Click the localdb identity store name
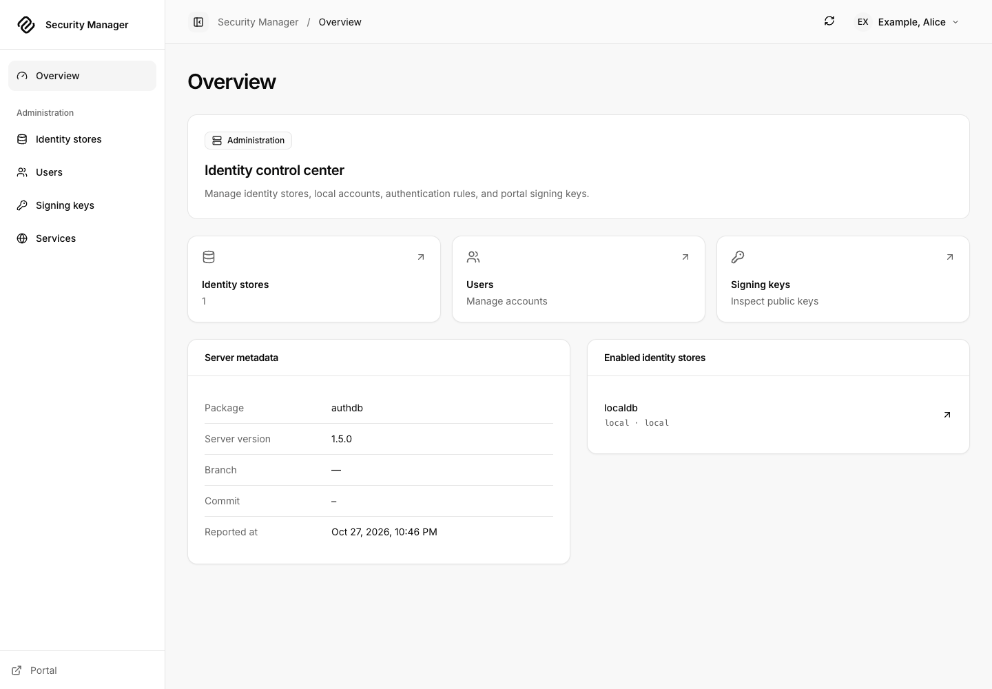Screen dimensions: 992x689 tap(621, 408)
